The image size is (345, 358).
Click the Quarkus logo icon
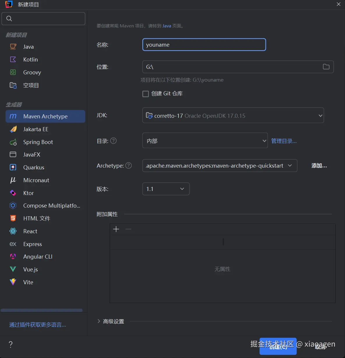point(13,167)
